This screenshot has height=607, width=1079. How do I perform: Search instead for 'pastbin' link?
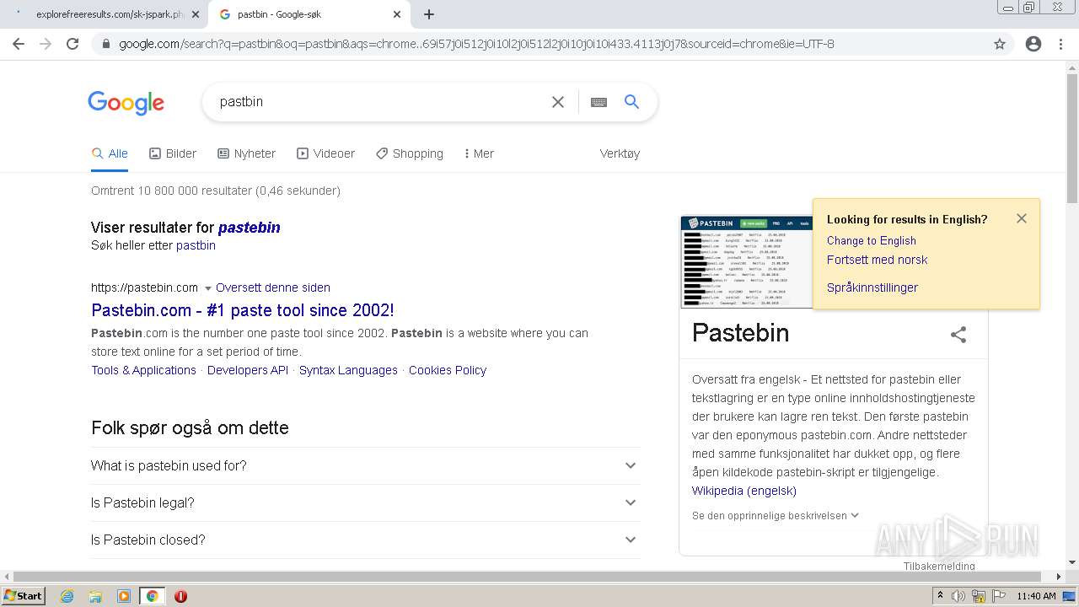coord(196,245)
